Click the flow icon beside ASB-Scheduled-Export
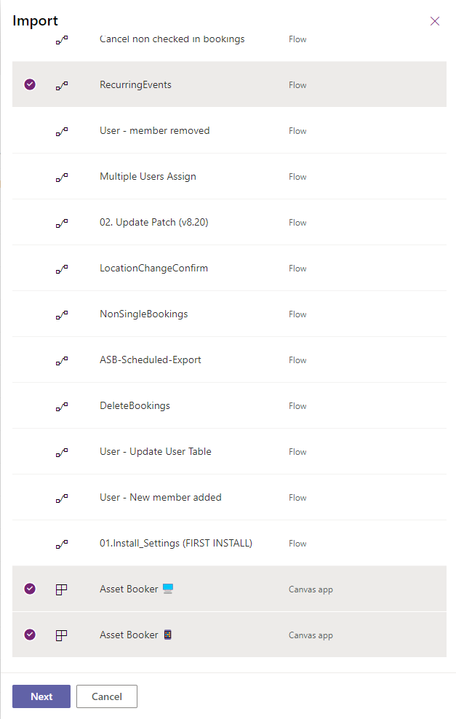Screen dimensions: 456x719 (62, 360)
